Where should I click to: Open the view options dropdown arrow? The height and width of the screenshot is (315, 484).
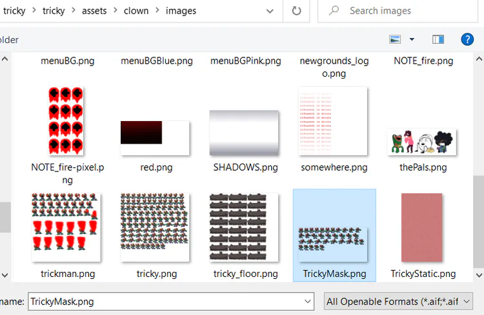click(x=412, y=39)
